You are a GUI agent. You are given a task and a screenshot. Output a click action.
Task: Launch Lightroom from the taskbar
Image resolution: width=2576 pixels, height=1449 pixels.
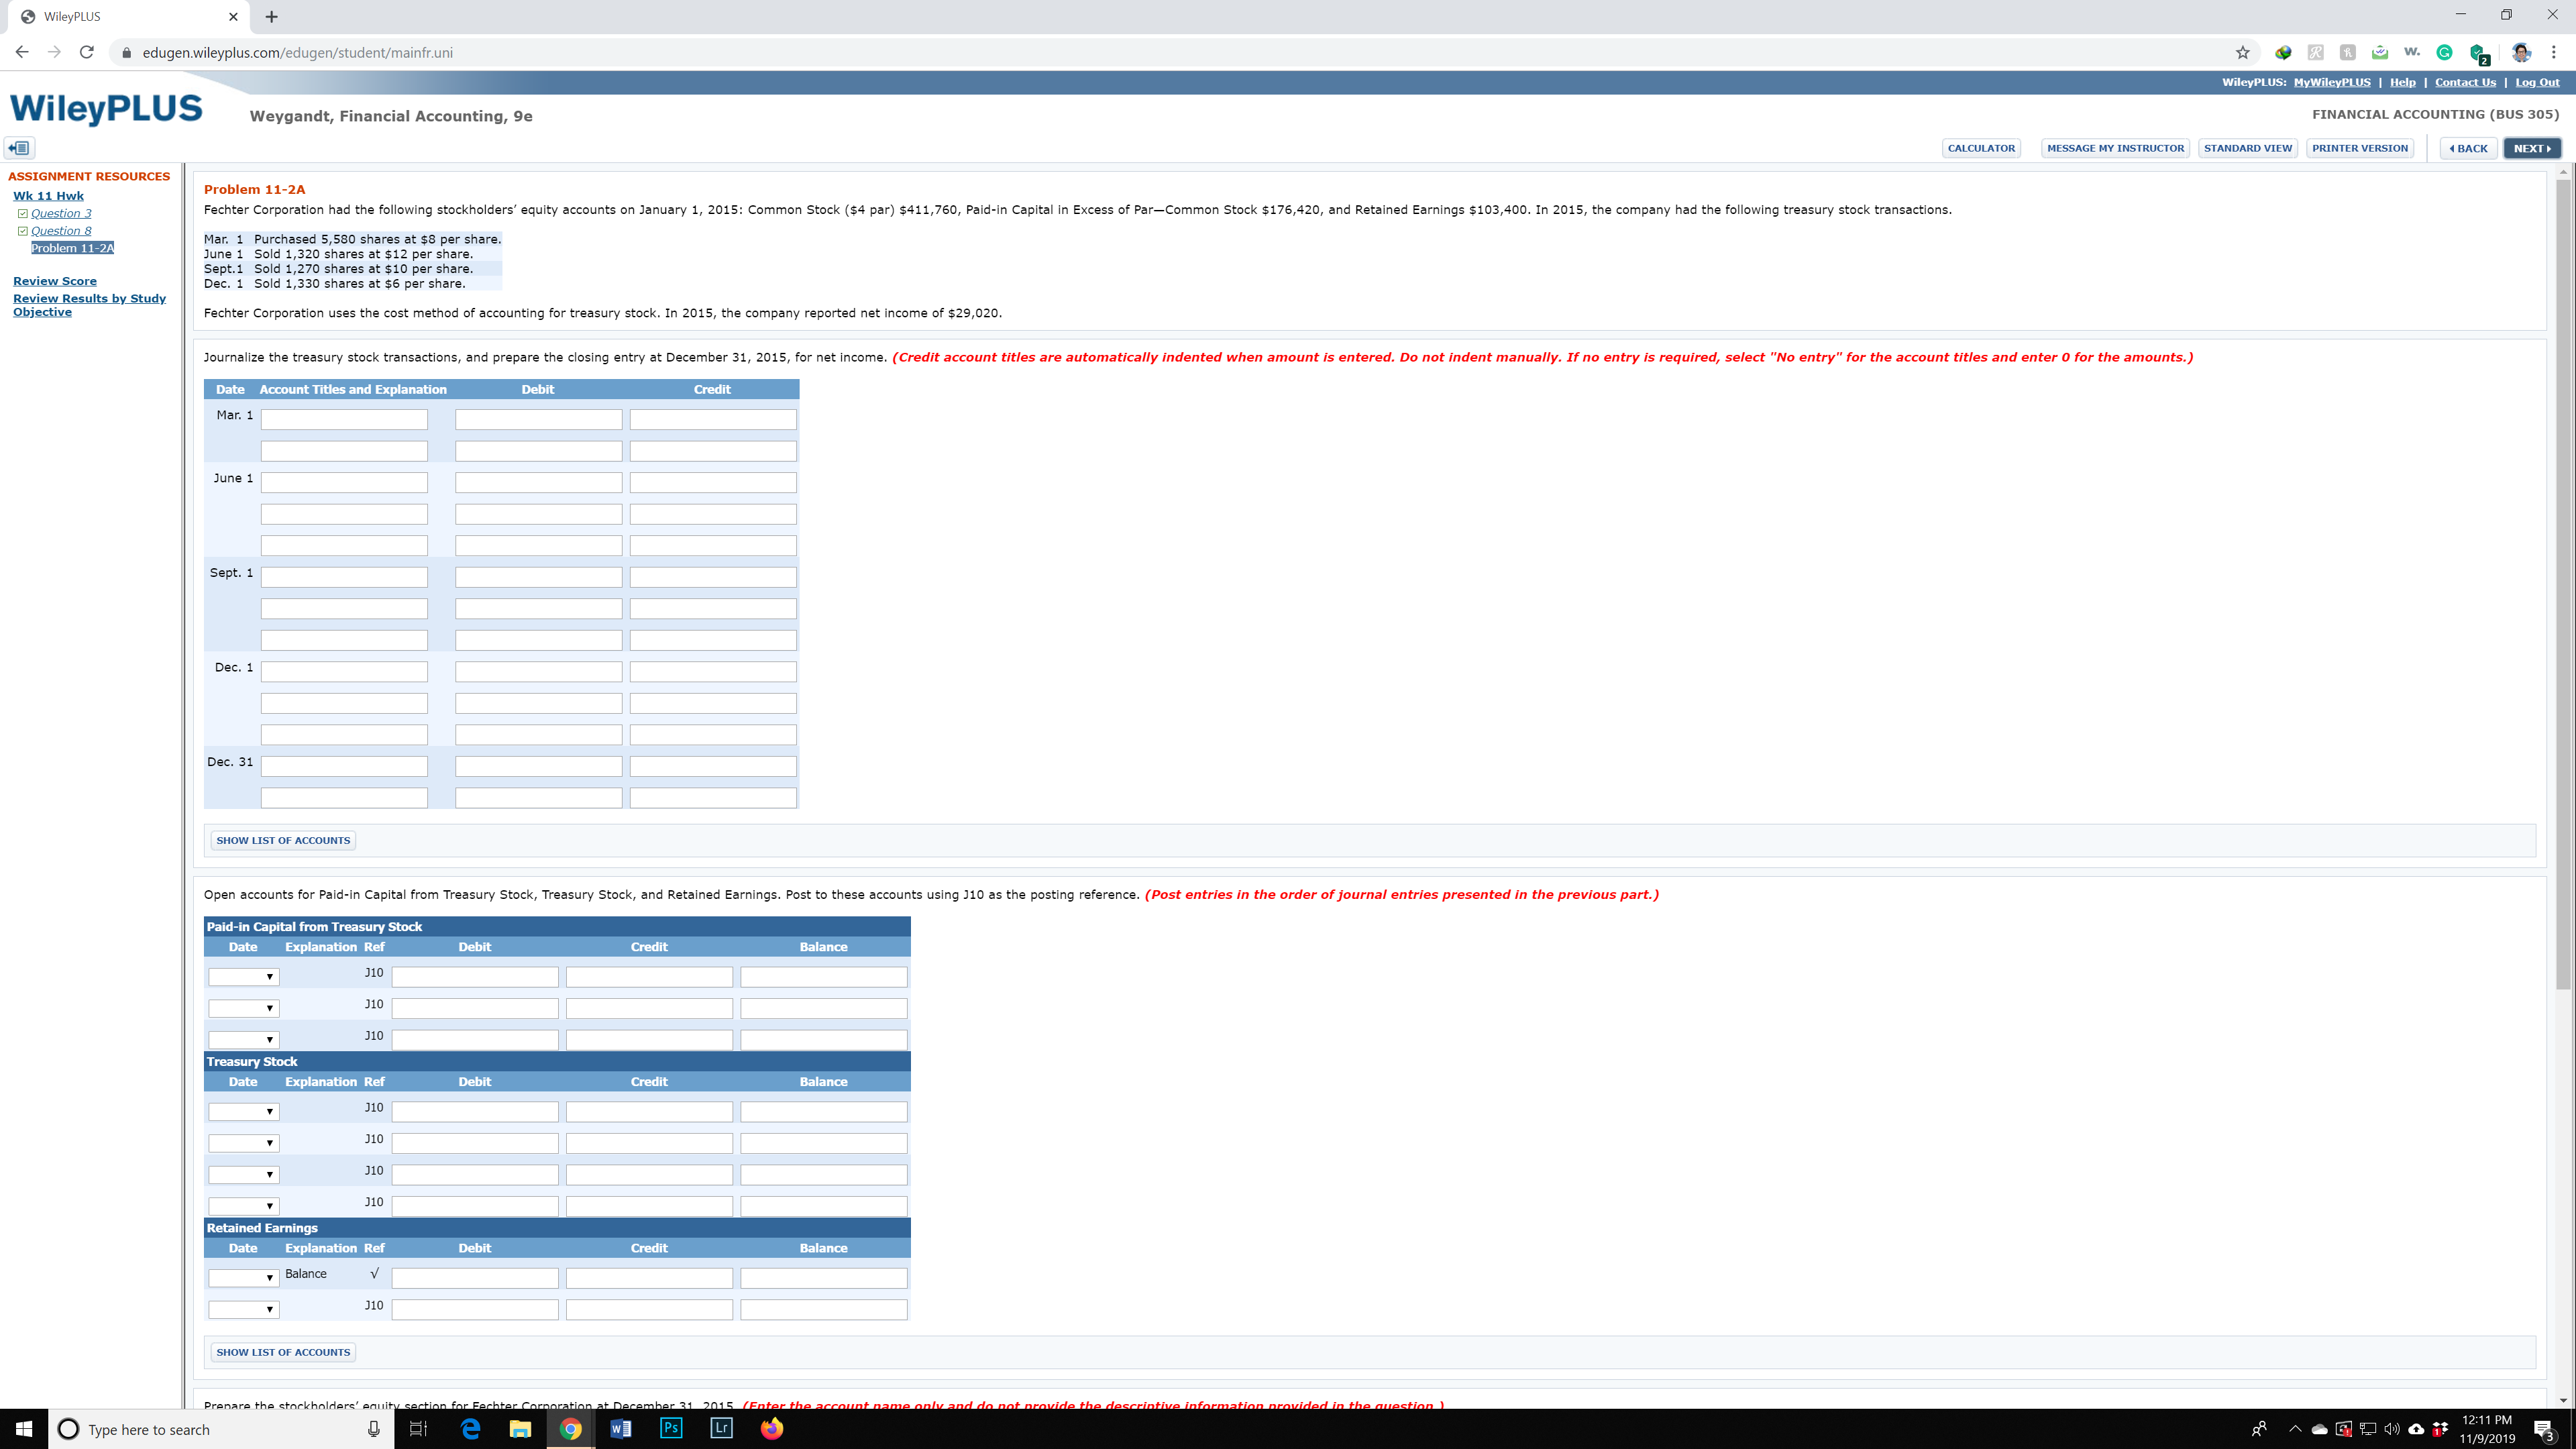721,1428
